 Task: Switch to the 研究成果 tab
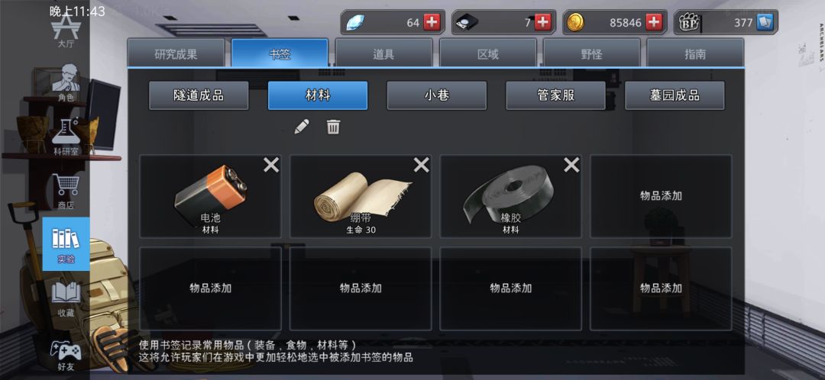pyautogui.click(x=176, y=53)
